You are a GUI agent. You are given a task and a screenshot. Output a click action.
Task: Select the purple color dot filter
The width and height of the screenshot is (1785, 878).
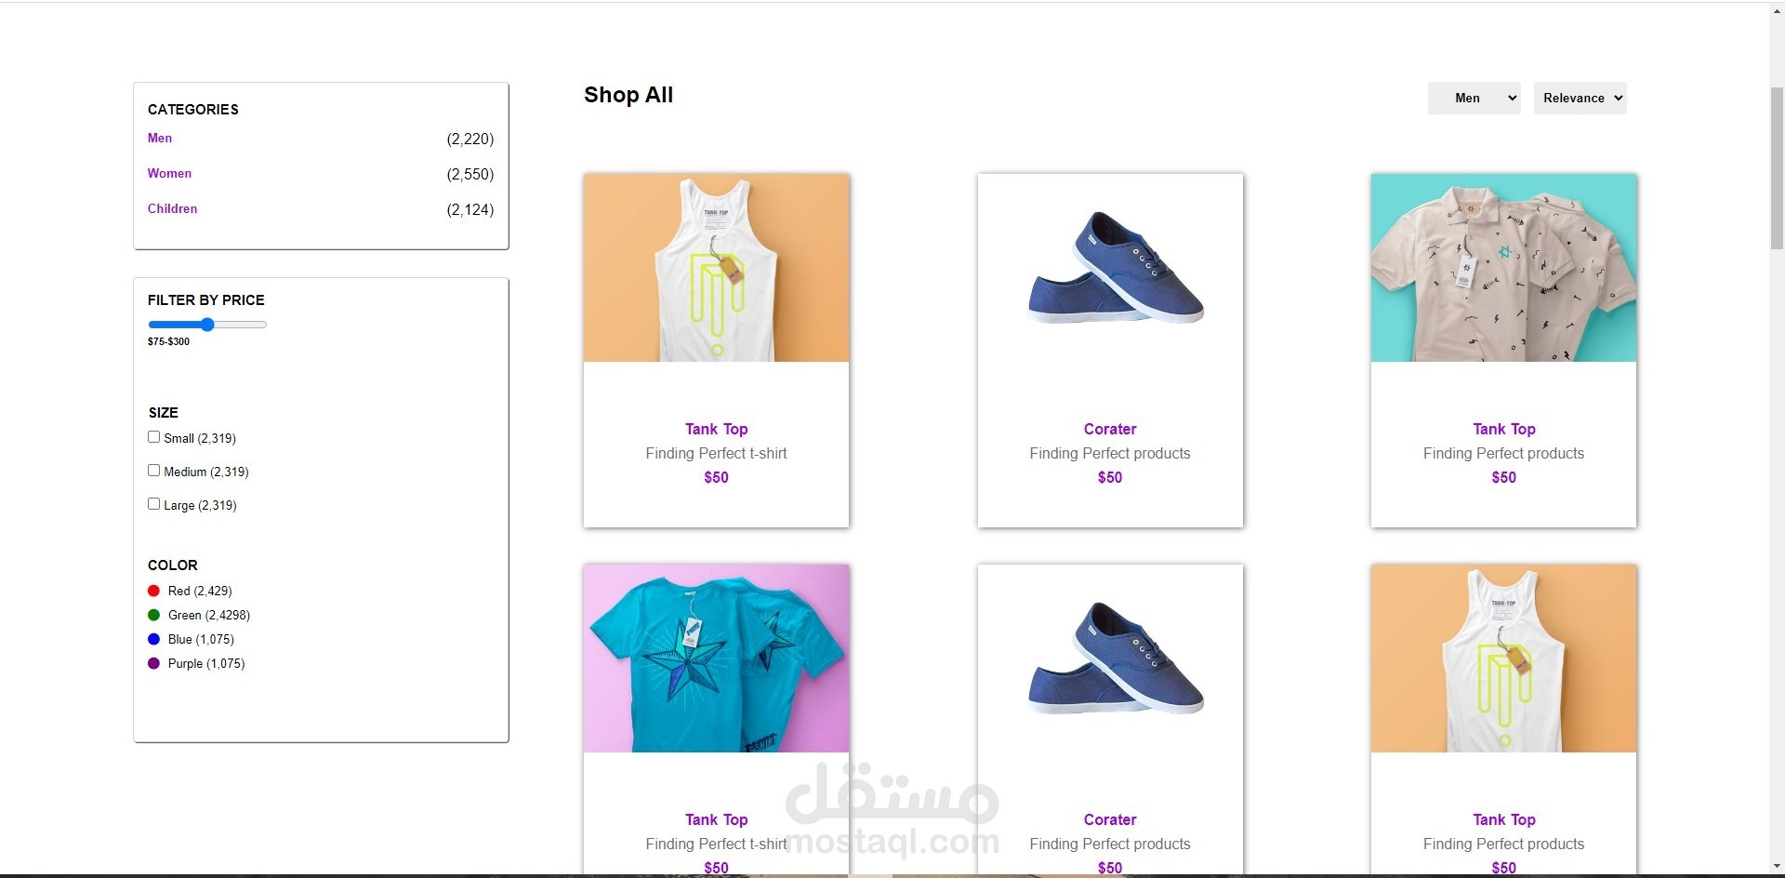pos(153,663)
